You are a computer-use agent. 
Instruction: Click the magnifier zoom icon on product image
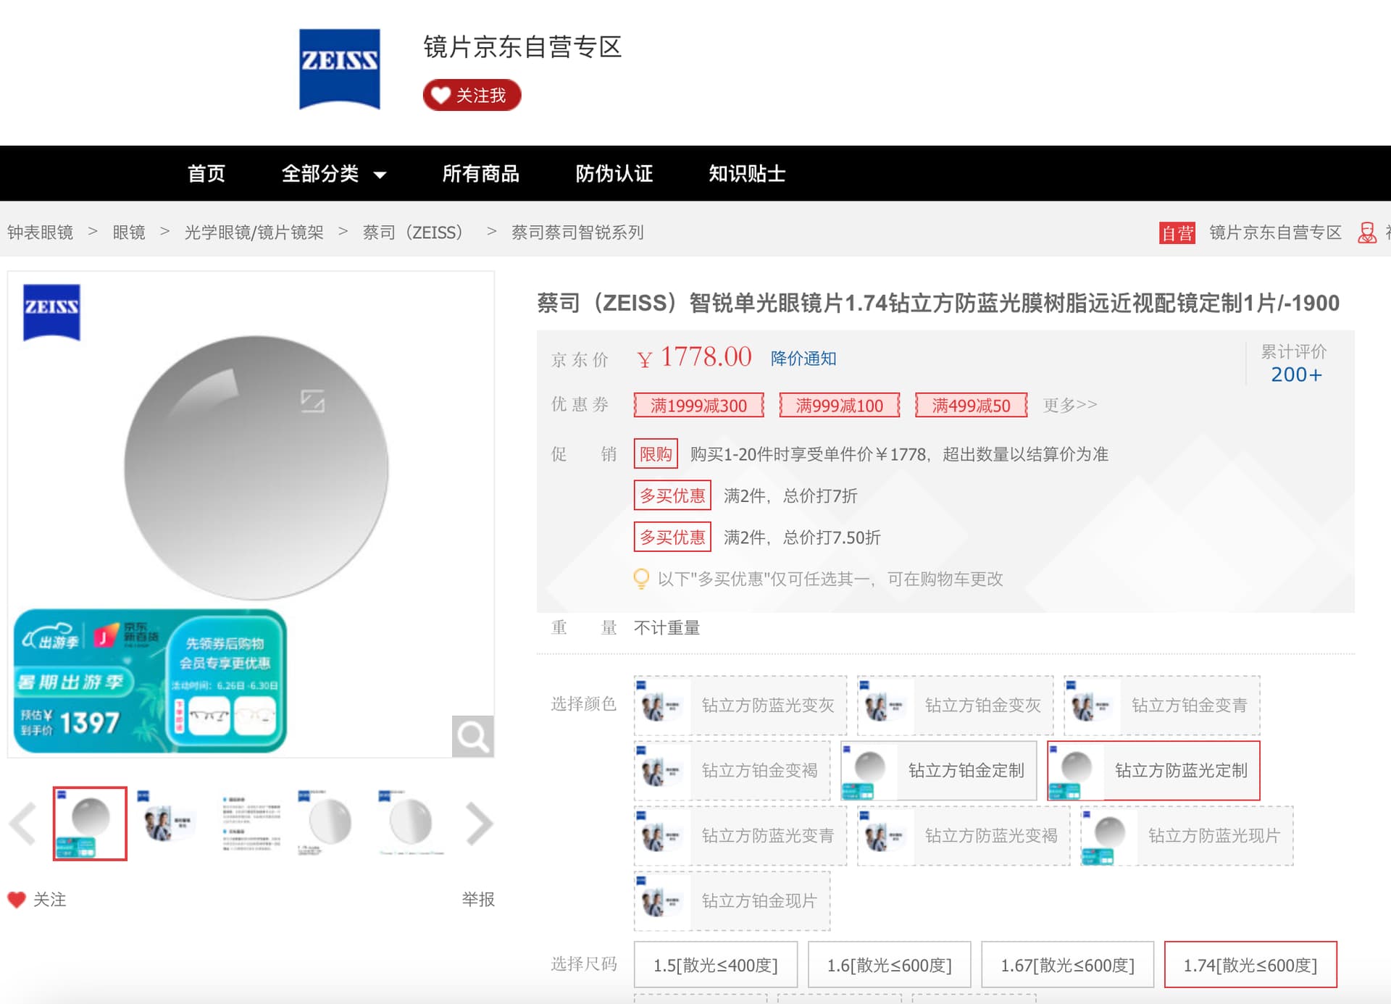[x=472, y=736]
